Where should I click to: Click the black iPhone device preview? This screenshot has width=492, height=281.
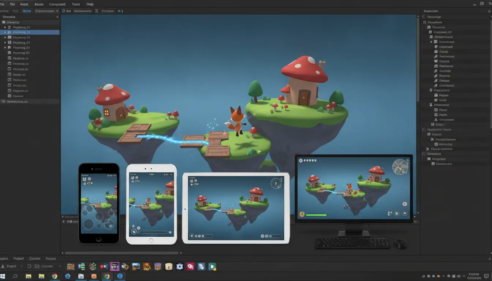point(99,203)
